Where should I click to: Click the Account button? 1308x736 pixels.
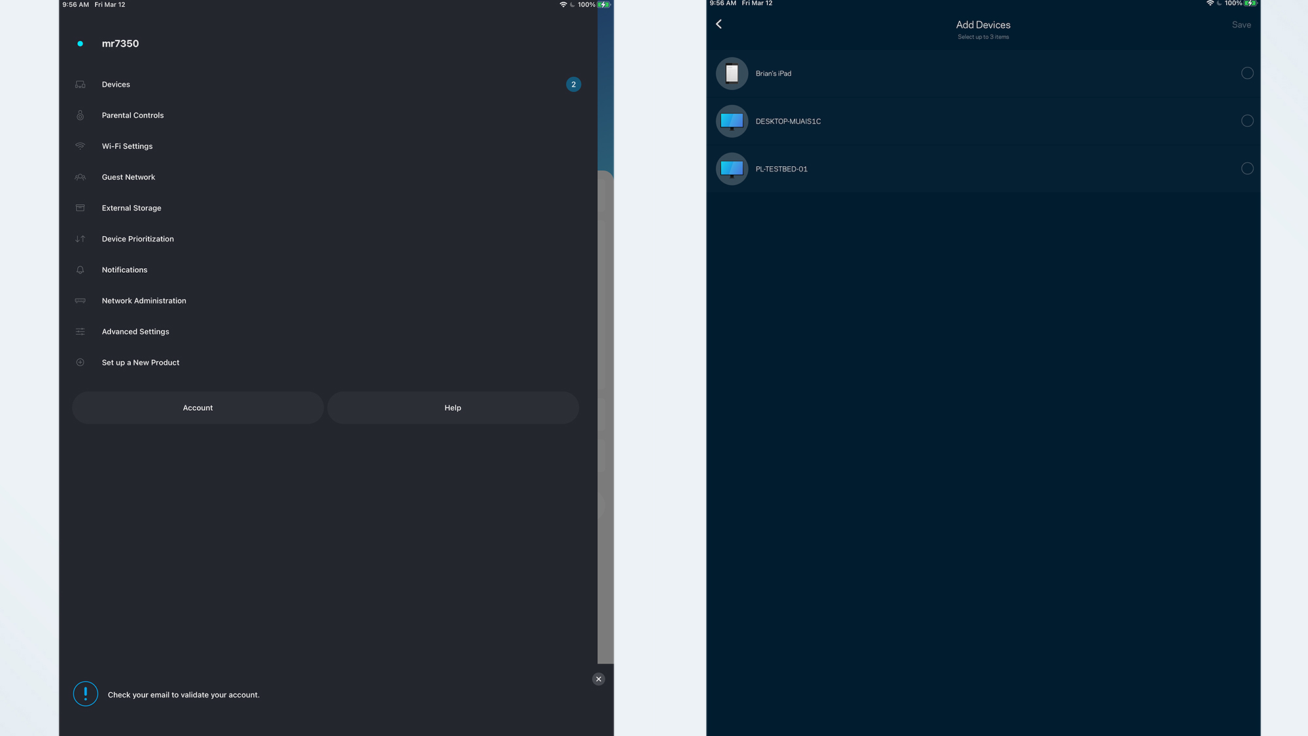pos(198,408)
